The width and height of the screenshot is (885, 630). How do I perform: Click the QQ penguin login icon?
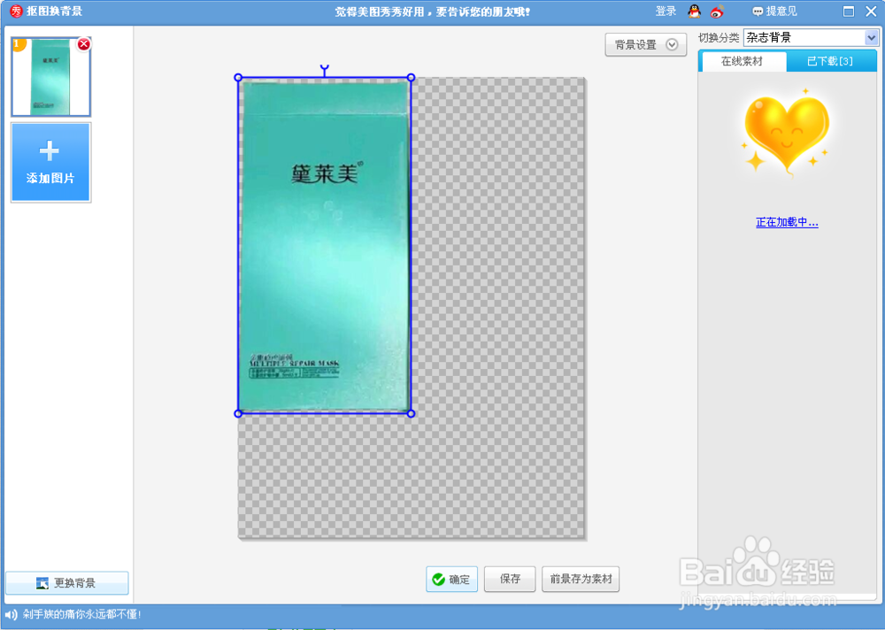point(694,12)
